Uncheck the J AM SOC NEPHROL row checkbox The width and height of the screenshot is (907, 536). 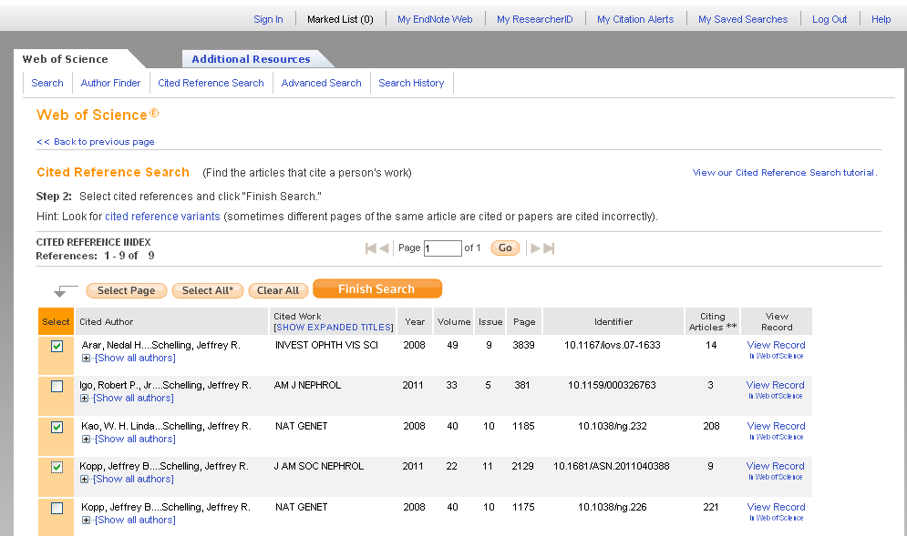[57, 467]
